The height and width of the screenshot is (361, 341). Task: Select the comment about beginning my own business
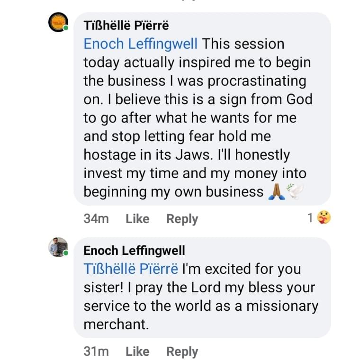click(202, 108)
